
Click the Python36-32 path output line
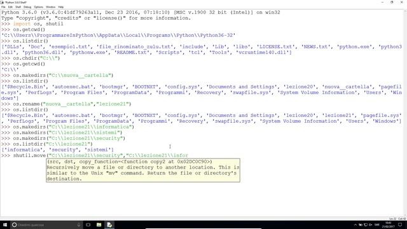click(118, 36)
